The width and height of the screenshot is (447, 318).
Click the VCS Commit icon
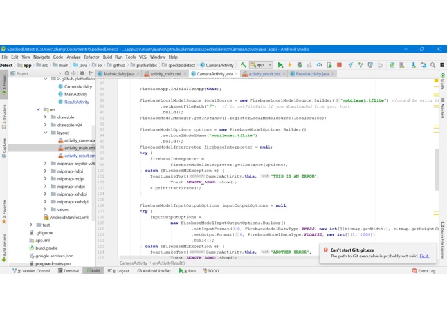[360, 65]
